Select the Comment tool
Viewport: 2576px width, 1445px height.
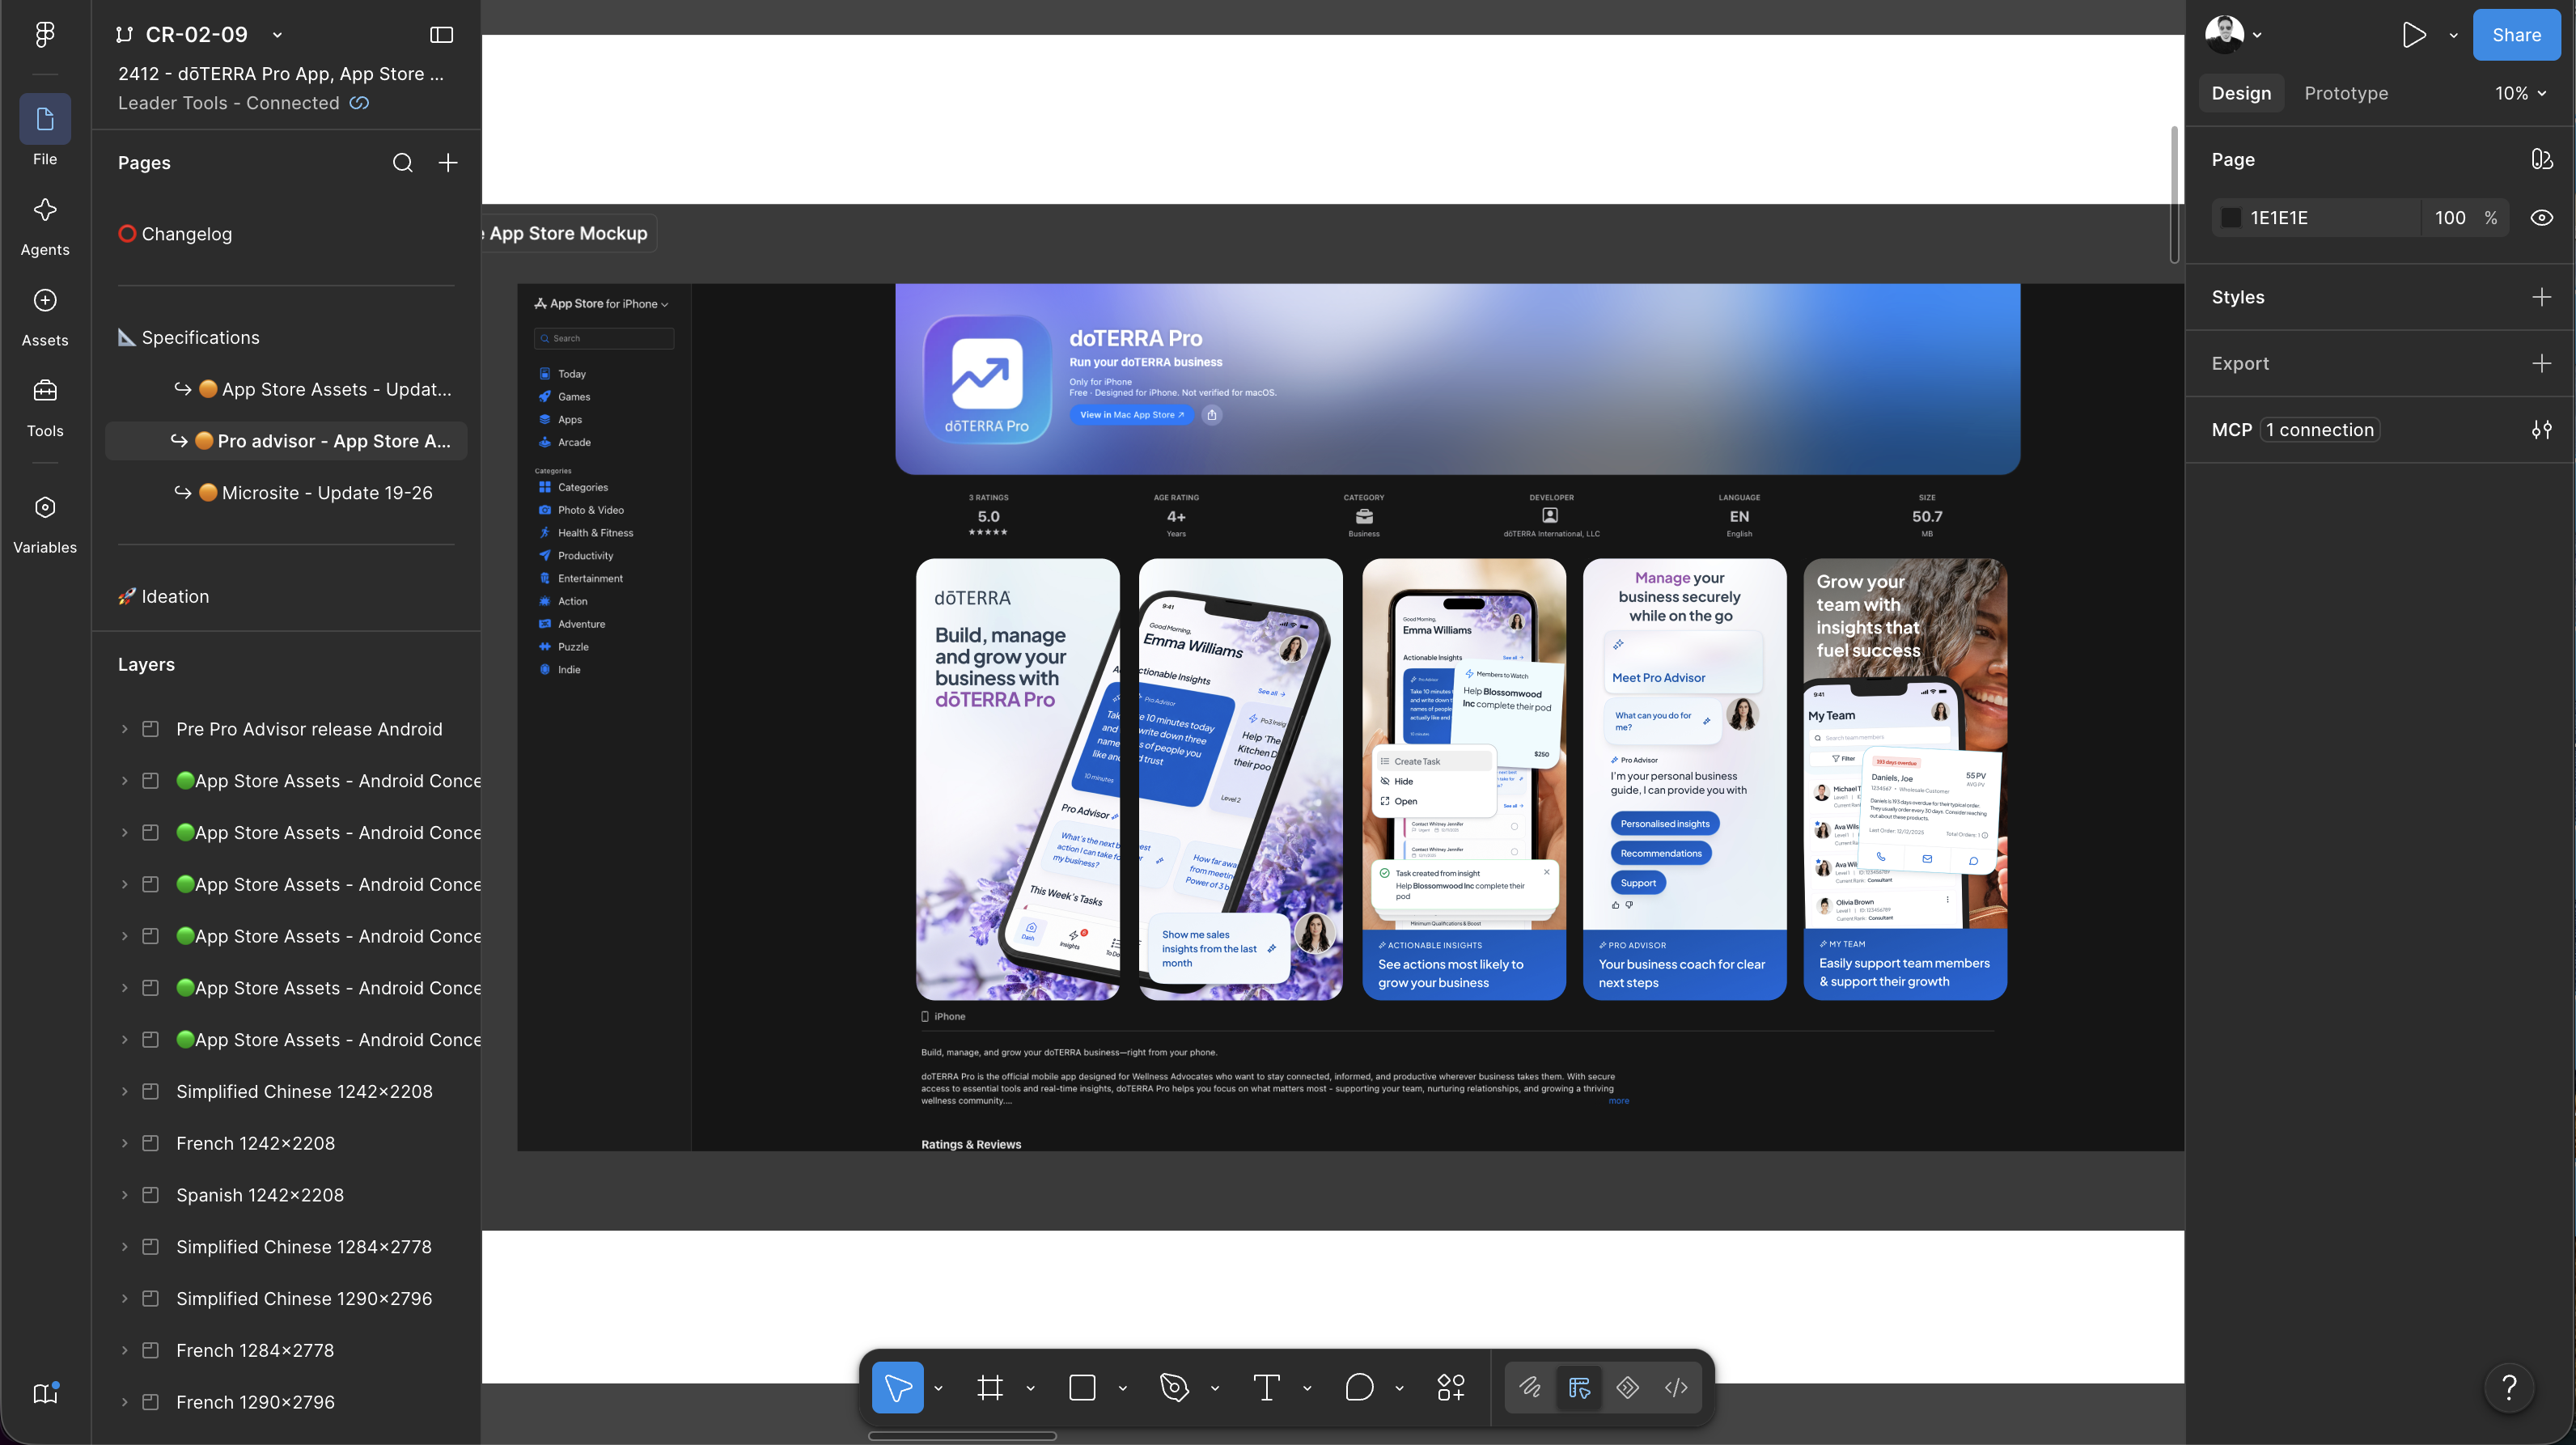point(1359,1387)
